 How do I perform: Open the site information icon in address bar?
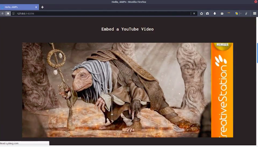pyautogui.click(x=13, y=14)
